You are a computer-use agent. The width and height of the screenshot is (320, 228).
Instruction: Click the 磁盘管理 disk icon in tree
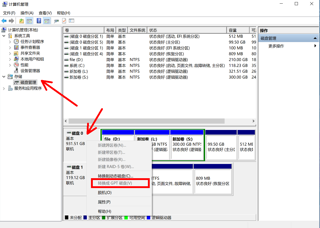(16, 82)
